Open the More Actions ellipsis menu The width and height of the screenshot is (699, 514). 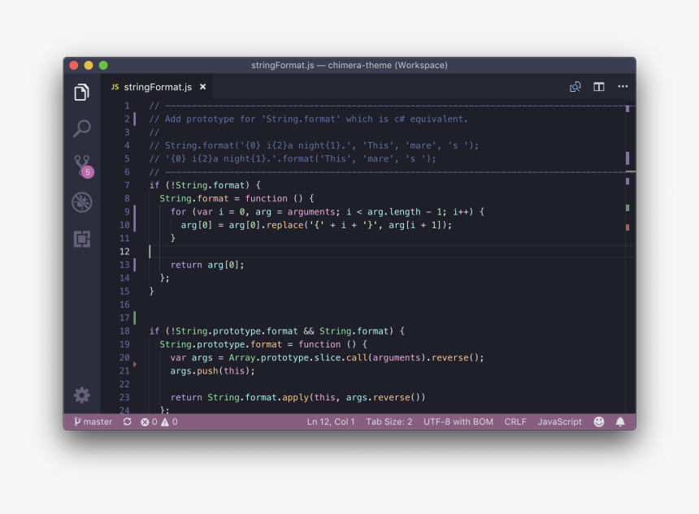point(623,86)
